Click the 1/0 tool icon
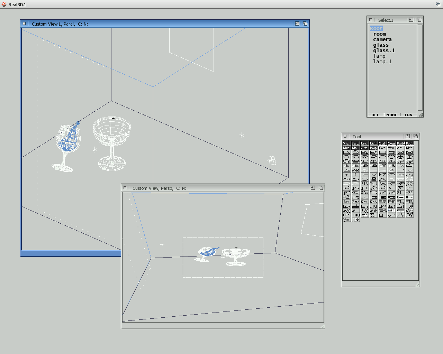 [x=410, y=211]
